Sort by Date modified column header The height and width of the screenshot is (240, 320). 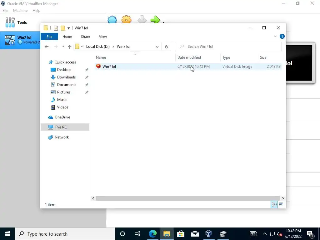(198, 57)
